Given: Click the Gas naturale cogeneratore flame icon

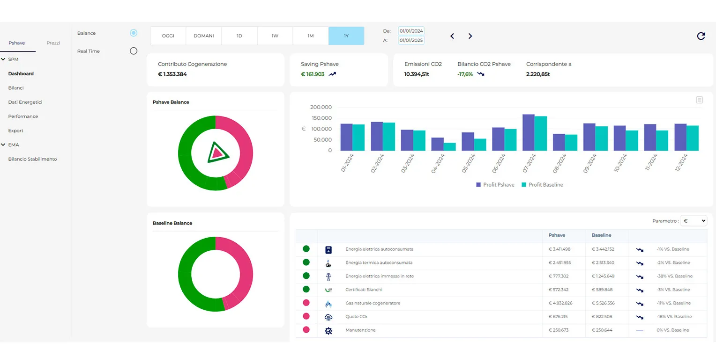Looking at the screenshot, I should click(x=328, y=304).
